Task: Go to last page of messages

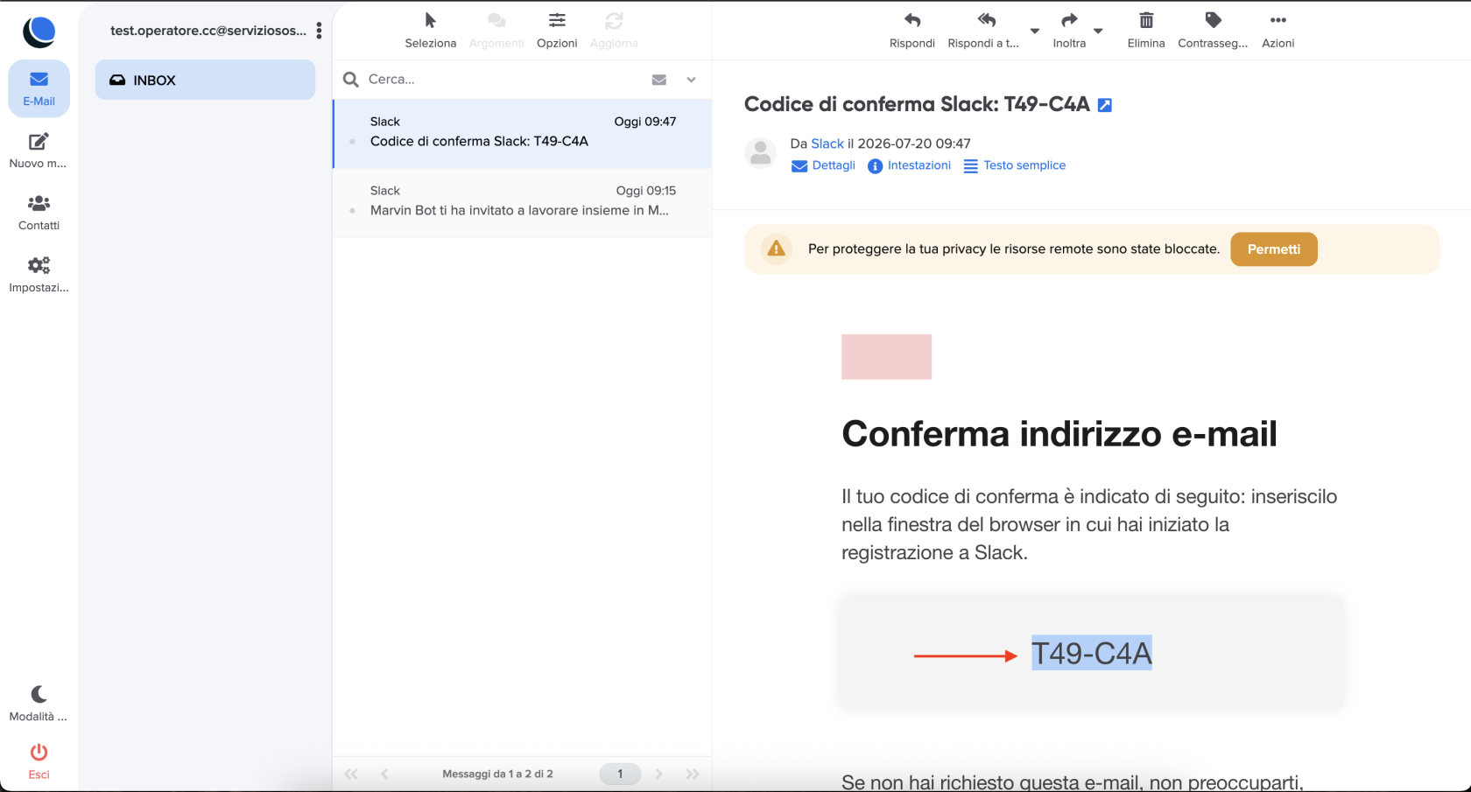Action: coord(693,774)
